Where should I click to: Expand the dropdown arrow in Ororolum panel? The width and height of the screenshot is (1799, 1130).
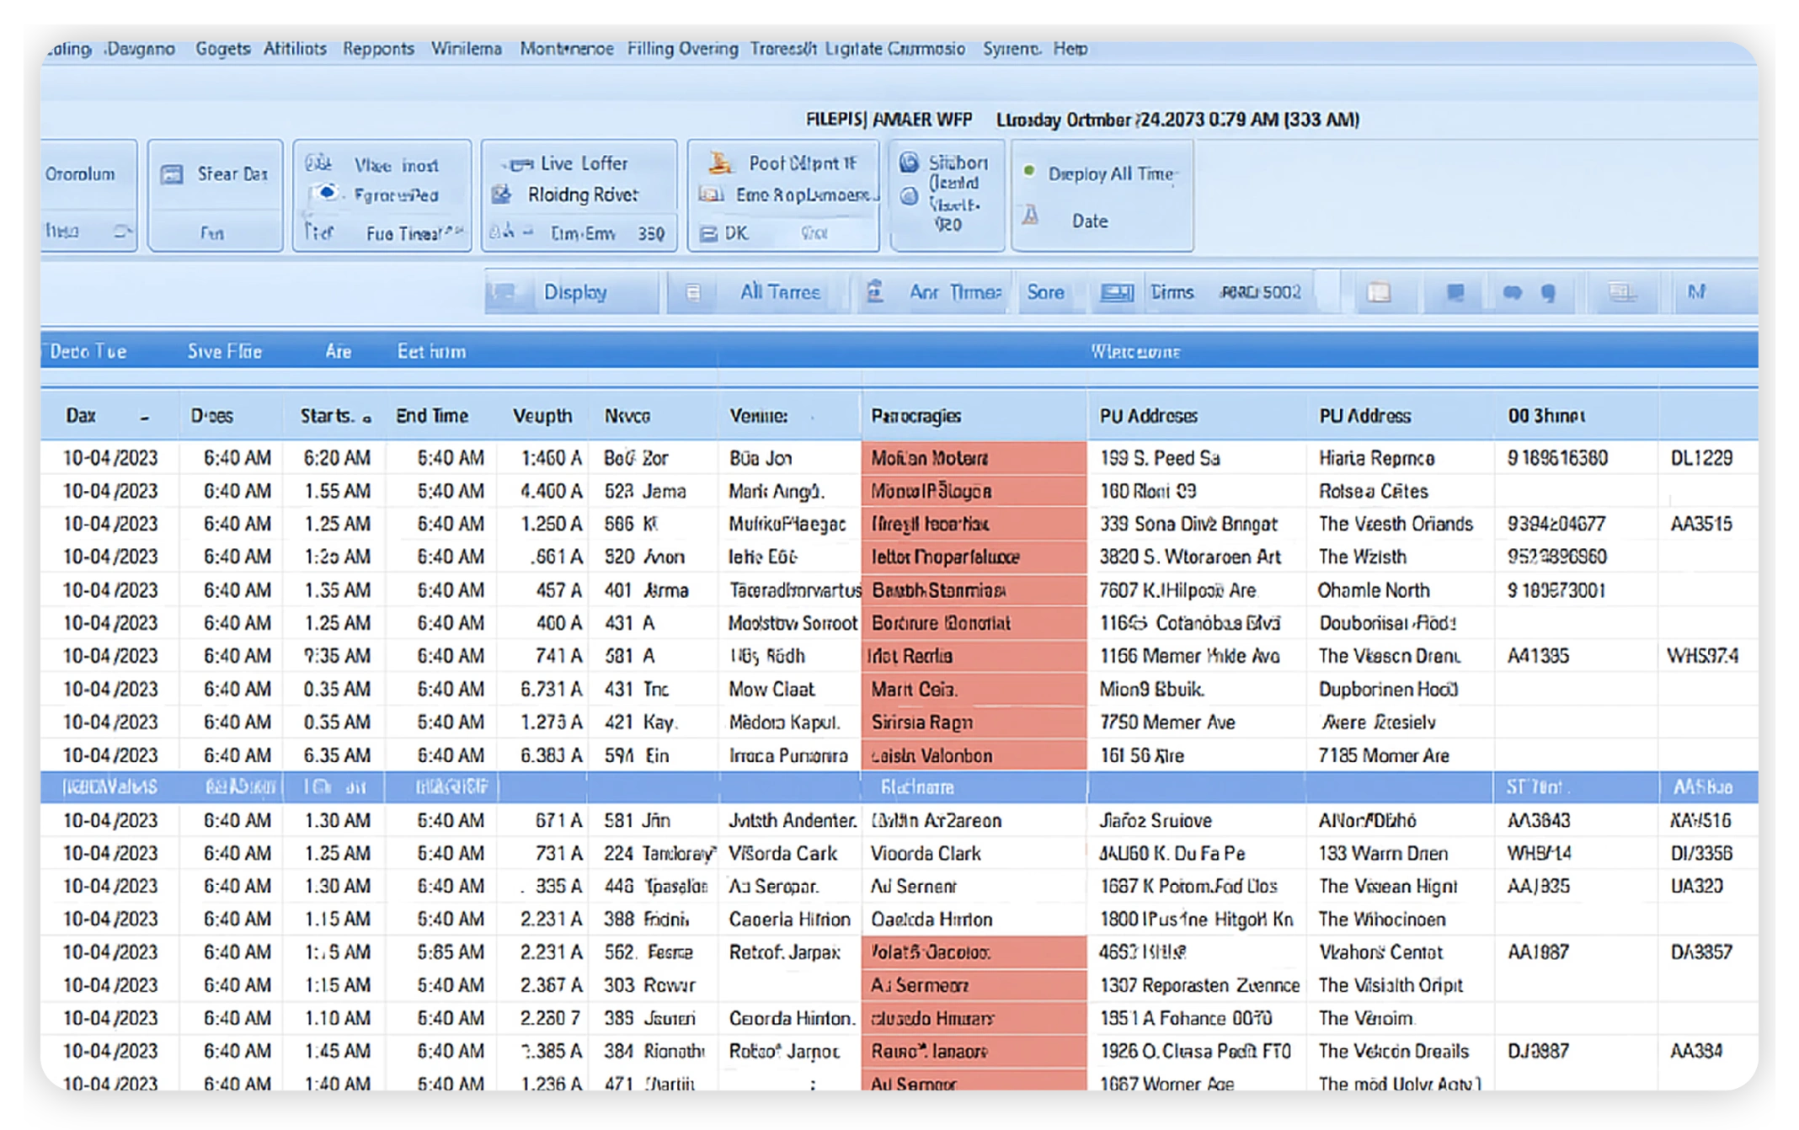tap(122, 231)
